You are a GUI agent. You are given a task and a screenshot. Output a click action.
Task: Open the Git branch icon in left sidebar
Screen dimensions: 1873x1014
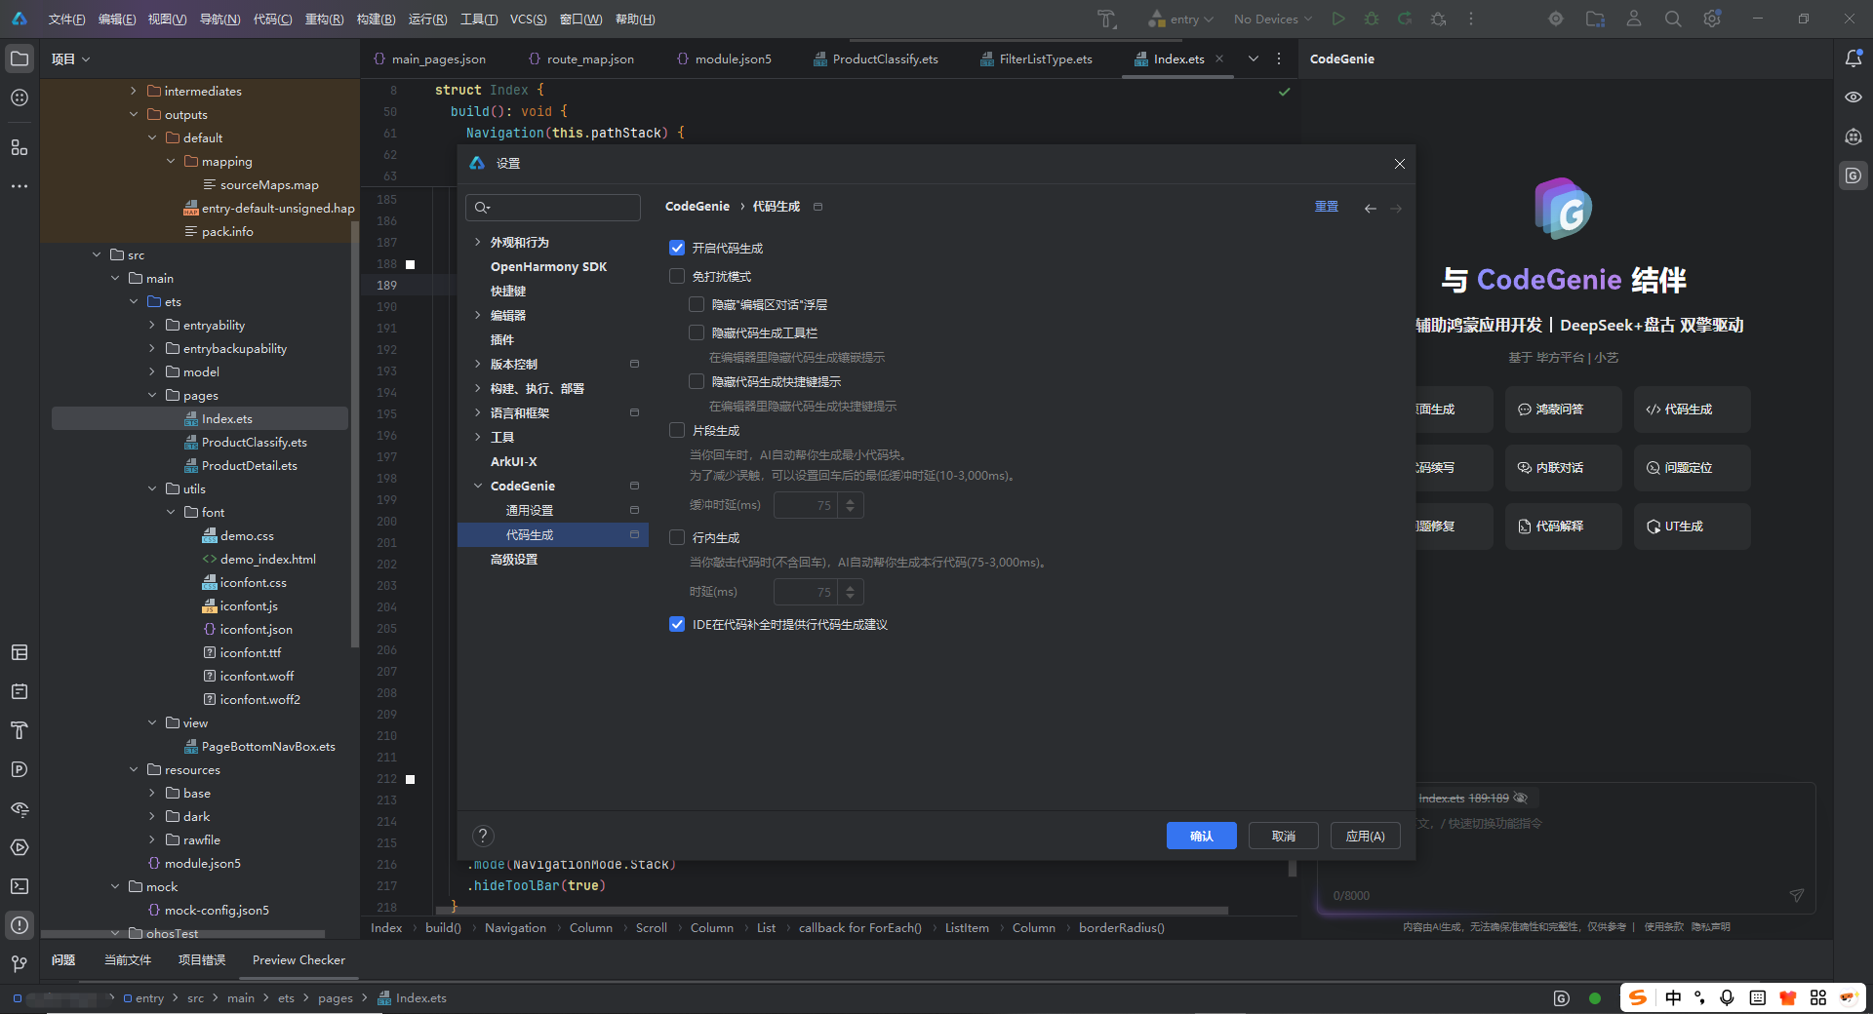pos(20,964)
